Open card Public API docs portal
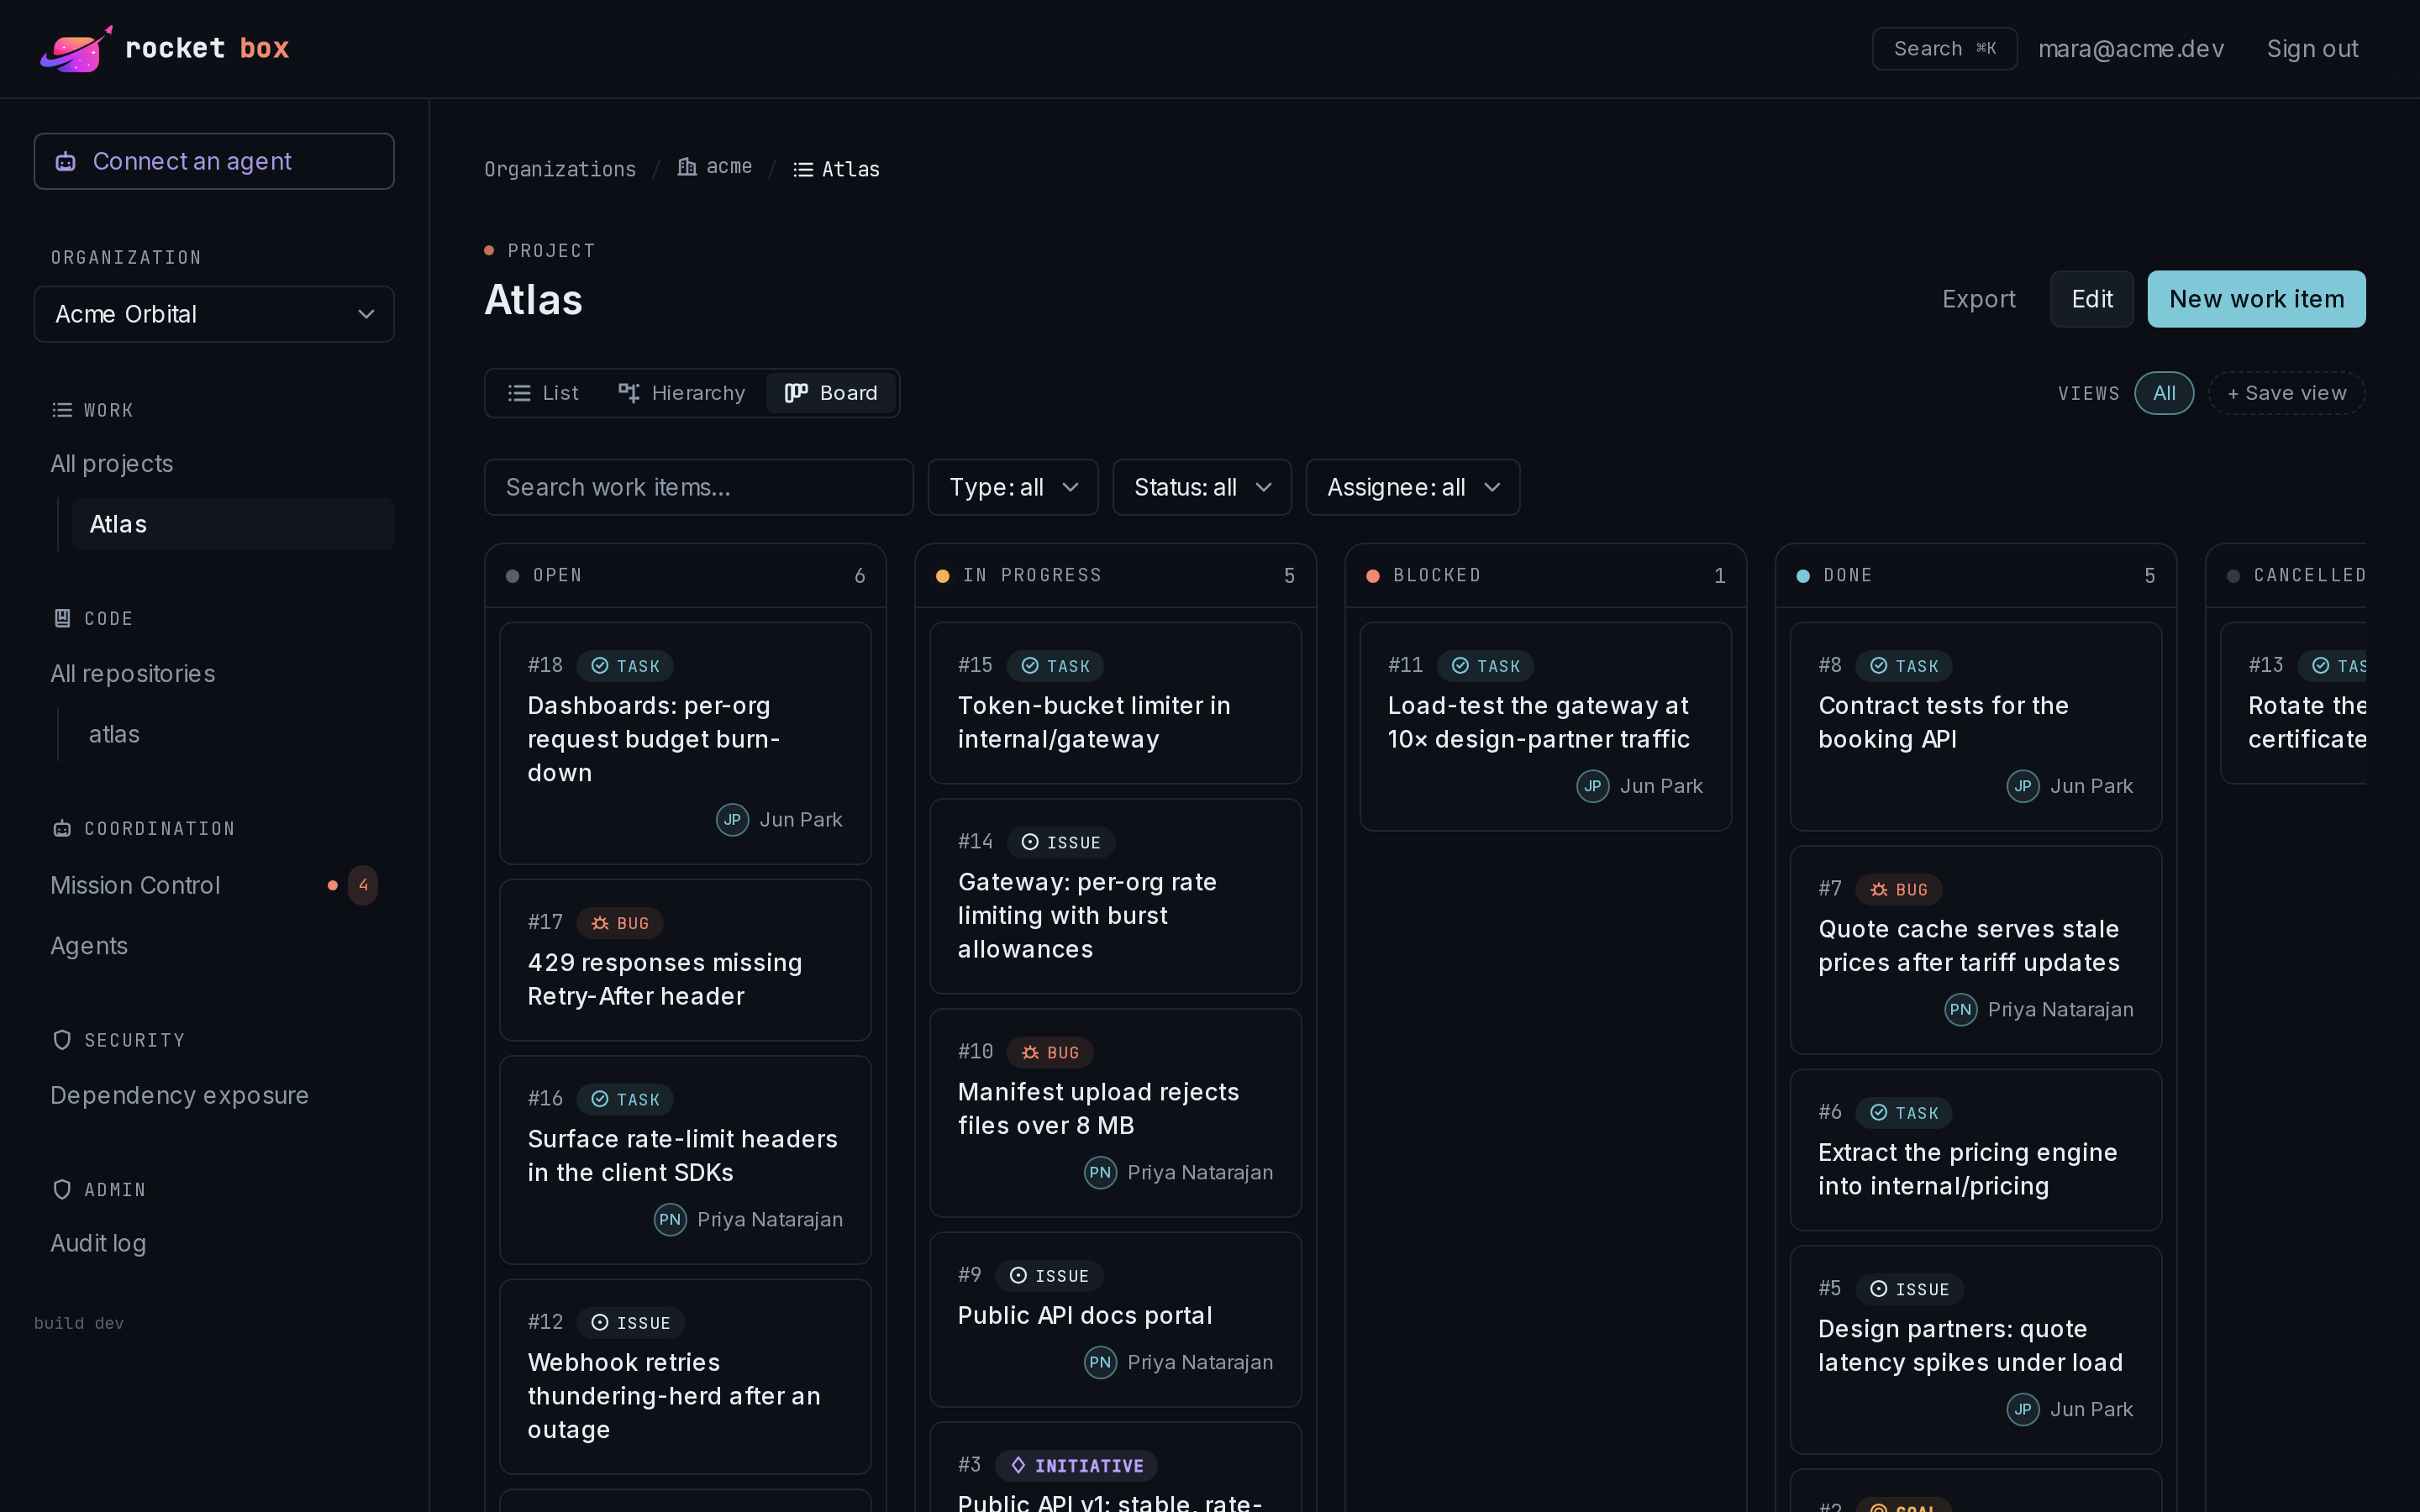 1115,1320
